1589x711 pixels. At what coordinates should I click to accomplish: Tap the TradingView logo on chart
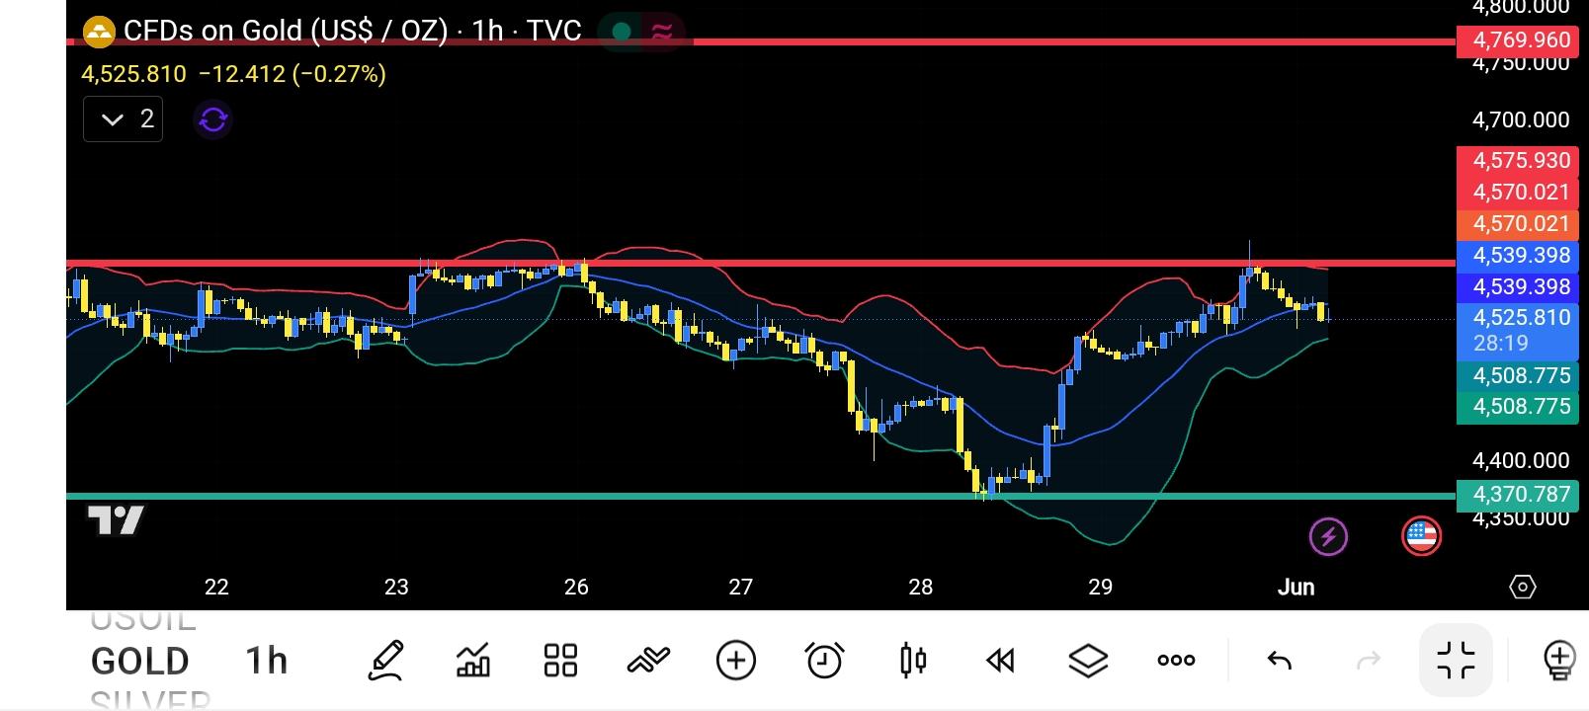[x=116, y=519]
